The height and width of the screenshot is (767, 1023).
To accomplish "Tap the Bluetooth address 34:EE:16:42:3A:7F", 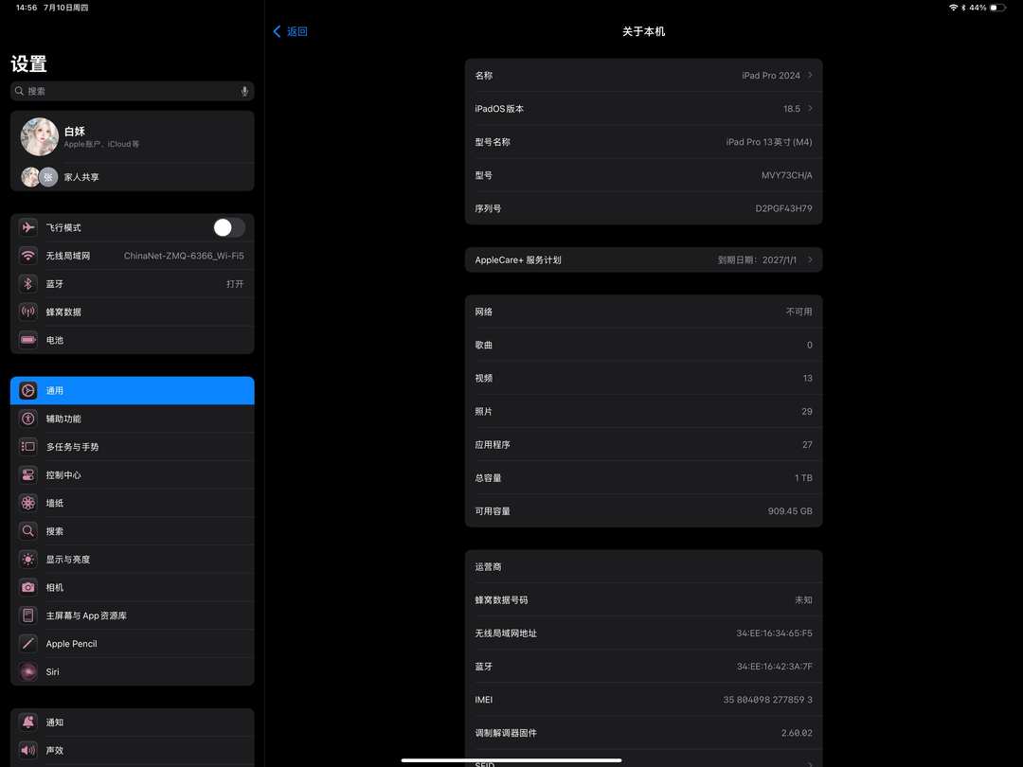I will tap(774, 666).
